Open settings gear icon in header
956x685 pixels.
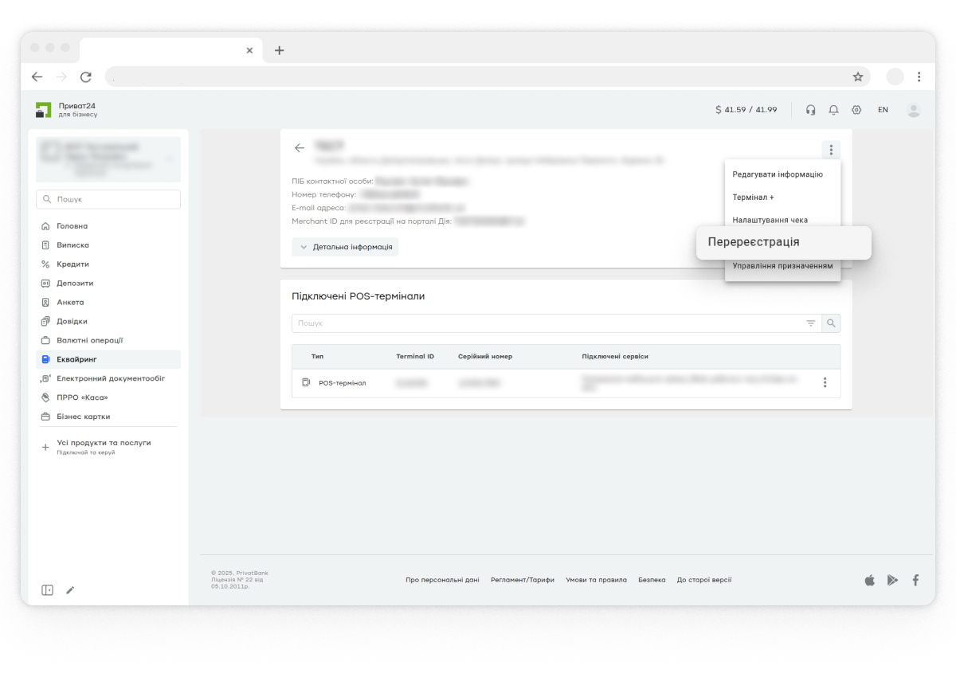pos(856,110)
